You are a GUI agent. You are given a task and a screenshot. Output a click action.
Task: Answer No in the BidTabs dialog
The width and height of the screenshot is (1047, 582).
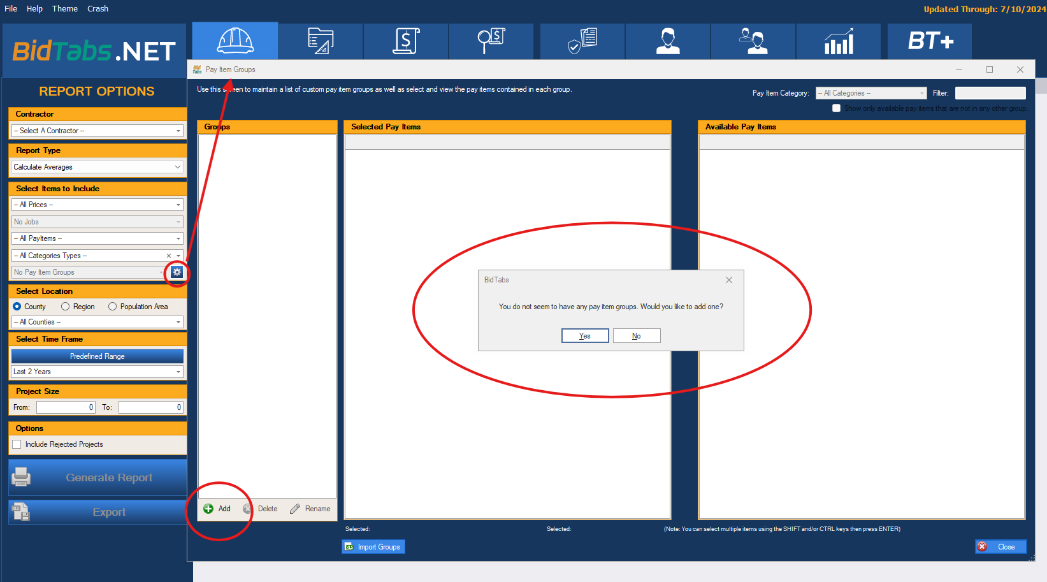pyautogui.click(x=637, y=336)
